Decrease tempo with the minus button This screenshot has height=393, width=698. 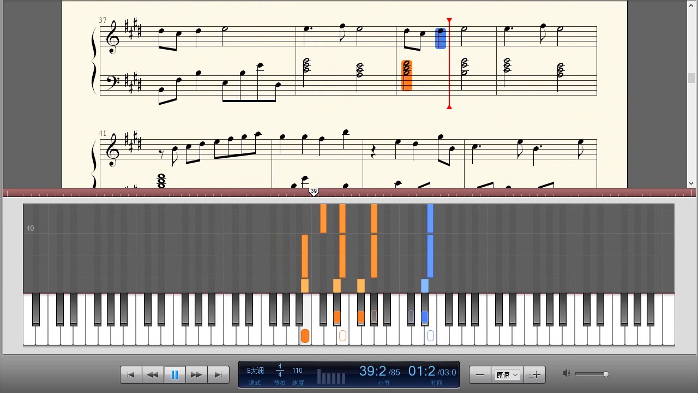coord(480,374)
